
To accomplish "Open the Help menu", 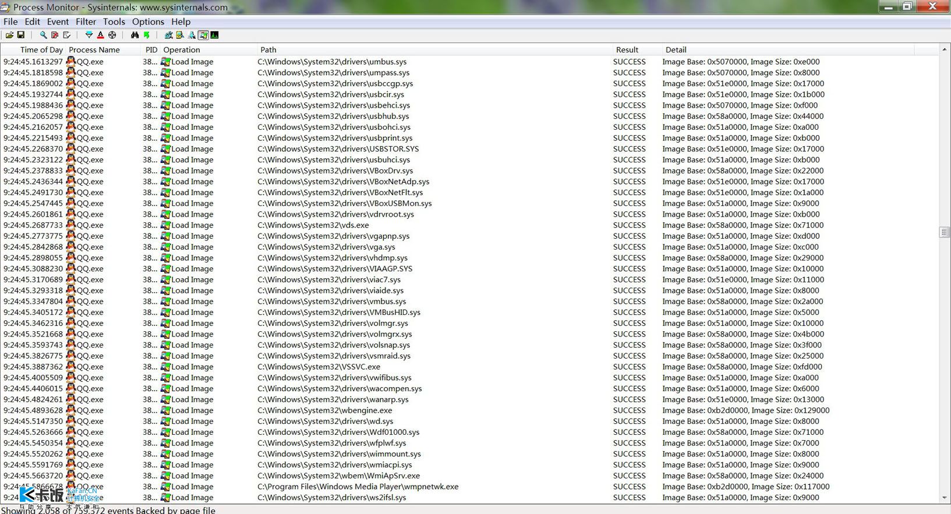I will (x=181, y=22).
